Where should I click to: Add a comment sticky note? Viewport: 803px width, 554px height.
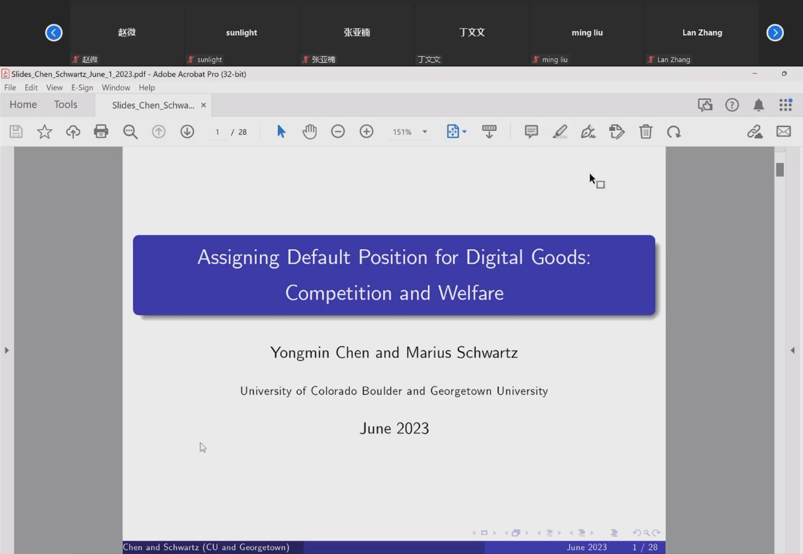click(x=531, y=132)
